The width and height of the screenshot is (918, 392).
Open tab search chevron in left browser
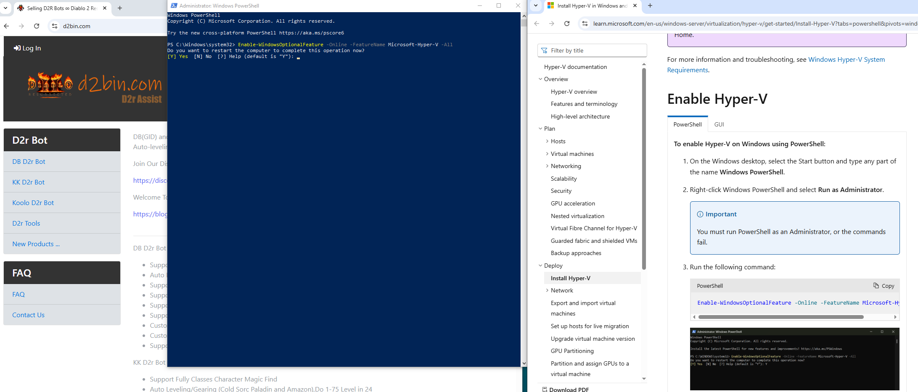[5, 8]
